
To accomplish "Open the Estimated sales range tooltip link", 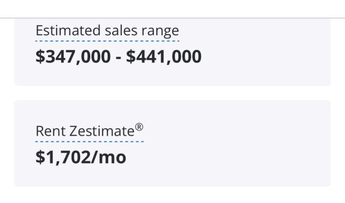I will [107, 31].
